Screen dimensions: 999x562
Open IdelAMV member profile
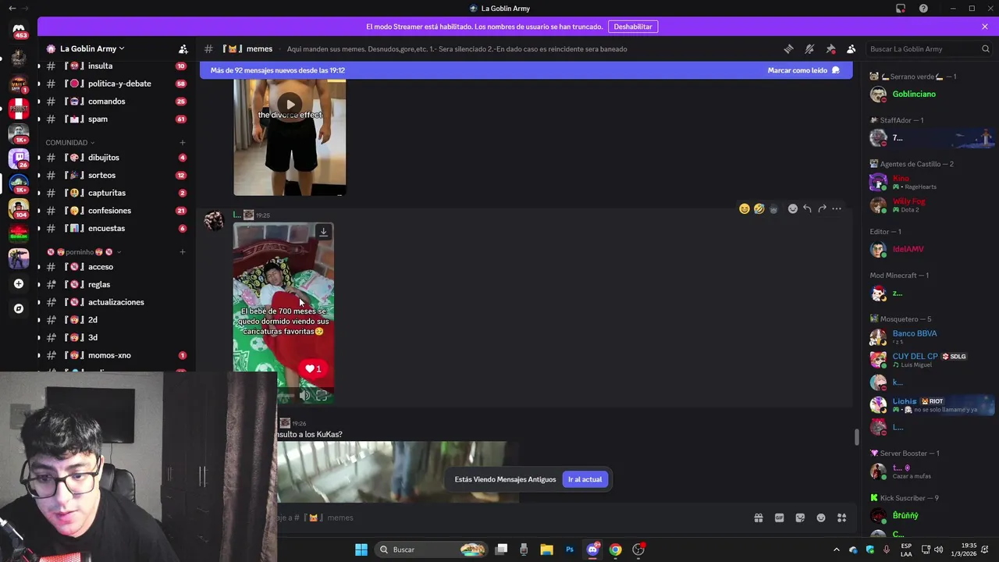click(930, 249)
